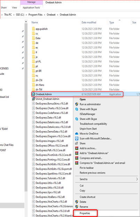Click the sort arrow above Type column
Viewport: 140px width, 217px height.
click(119, 20)
